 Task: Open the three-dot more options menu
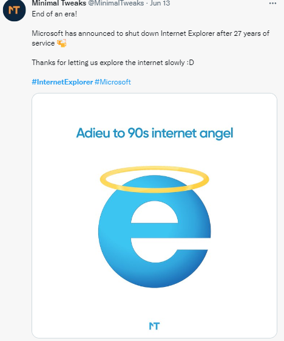(272, 4)
